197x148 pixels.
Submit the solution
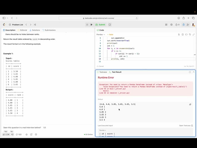(100, 25)
